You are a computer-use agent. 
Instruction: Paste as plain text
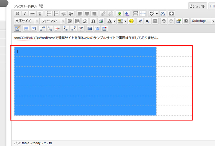point(70,21)
